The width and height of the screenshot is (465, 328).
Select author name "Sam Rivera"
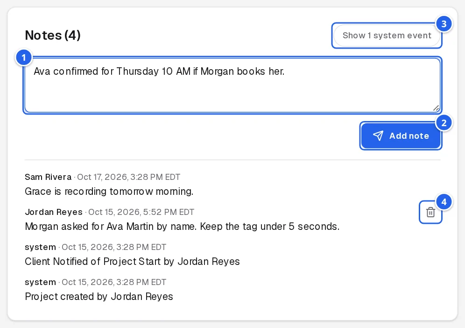48,177
